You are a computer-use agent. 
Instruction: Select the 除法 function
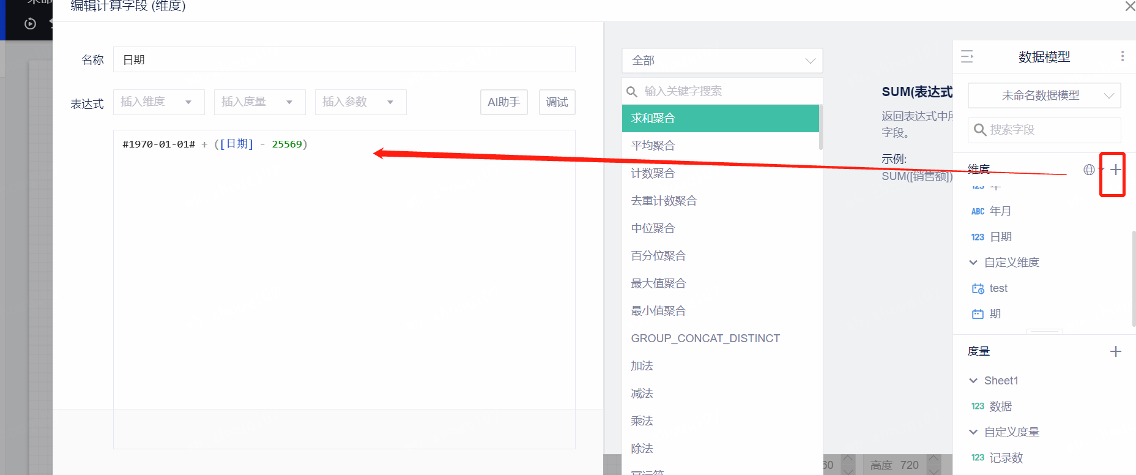(720, 449)
